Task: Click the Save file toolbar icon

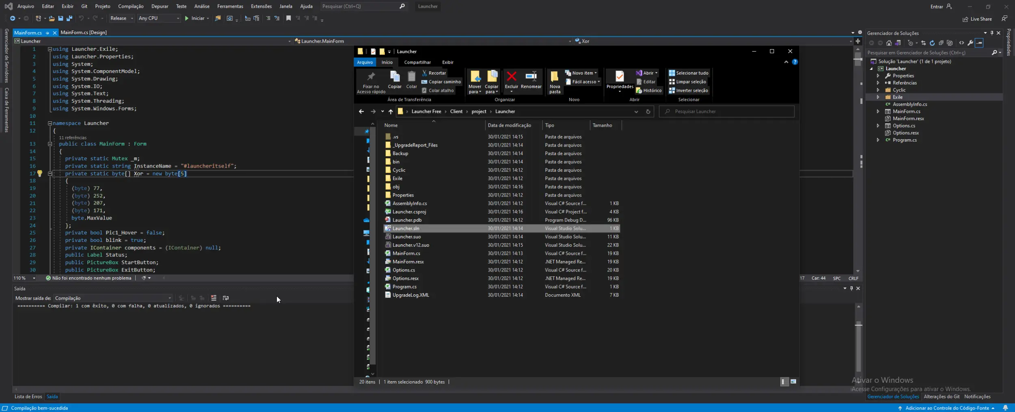Action: click(x=60, y=18)
